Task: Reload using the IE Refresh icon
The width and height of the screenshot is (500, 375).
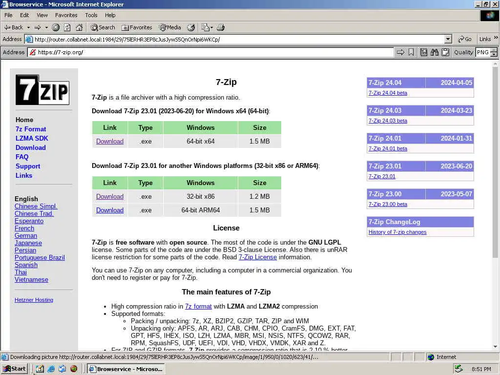Action: pyautogui.click(x=67, y=27)
